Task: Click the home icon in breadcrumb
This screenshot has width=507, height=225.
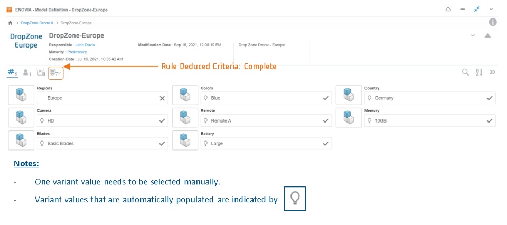Action: pyautogui.click(x=10, y=23)
